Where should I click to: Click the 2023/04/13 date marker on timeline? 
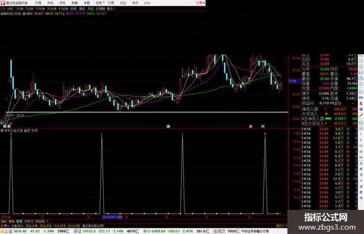tap(112, 217)
